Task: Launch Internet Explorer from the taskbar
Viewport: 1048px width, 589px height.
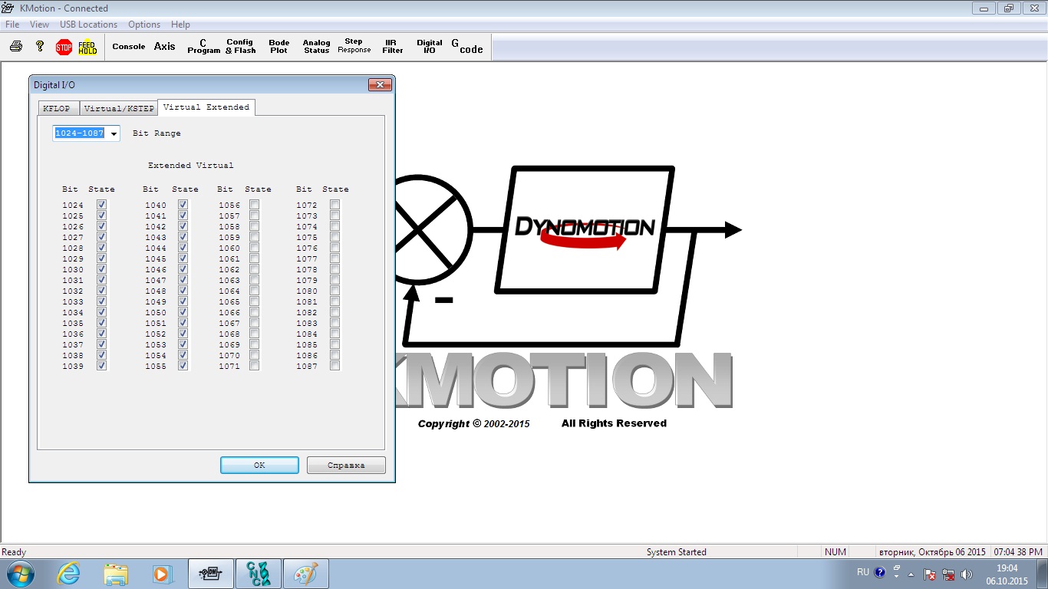Action: pyautogui.click(x=68, y=574)
